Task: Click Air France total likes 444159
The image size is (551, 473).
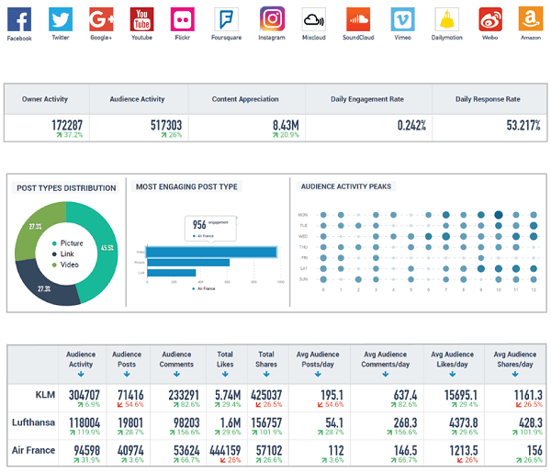Action: [225, 451]
